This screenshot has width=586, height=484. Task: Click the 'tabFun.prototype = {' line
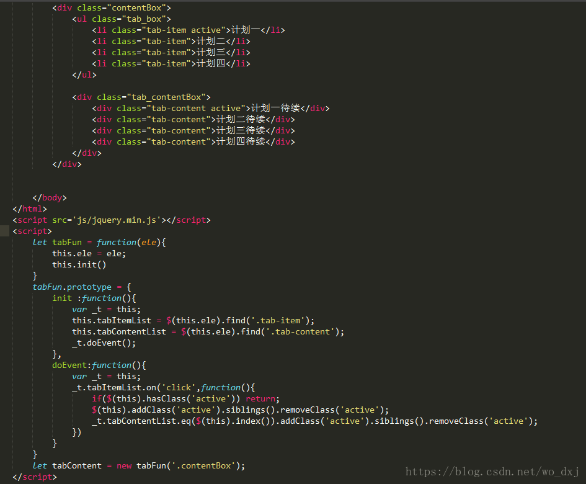click(82, 287)
